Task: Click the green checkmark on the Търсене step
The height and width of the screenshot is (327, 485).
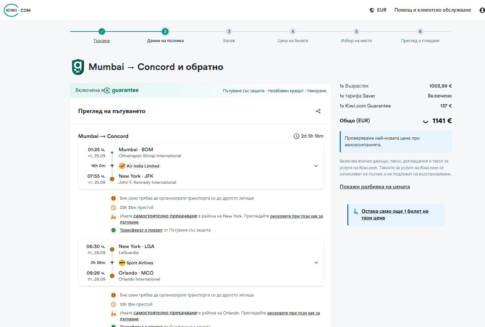Action: point(102,32)
